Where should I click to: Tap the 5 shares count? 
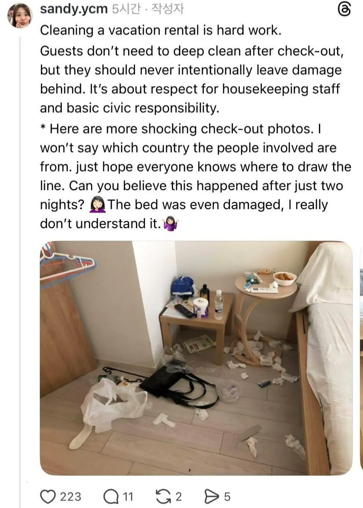click(x=227, y=497)
